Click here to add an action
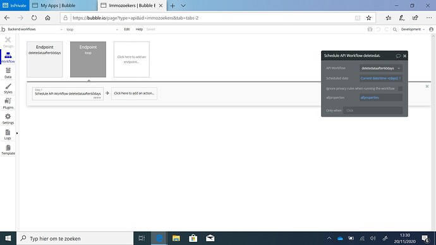This screenshot has height=245, width=436. pyautogui.click(x=134, y=93)
